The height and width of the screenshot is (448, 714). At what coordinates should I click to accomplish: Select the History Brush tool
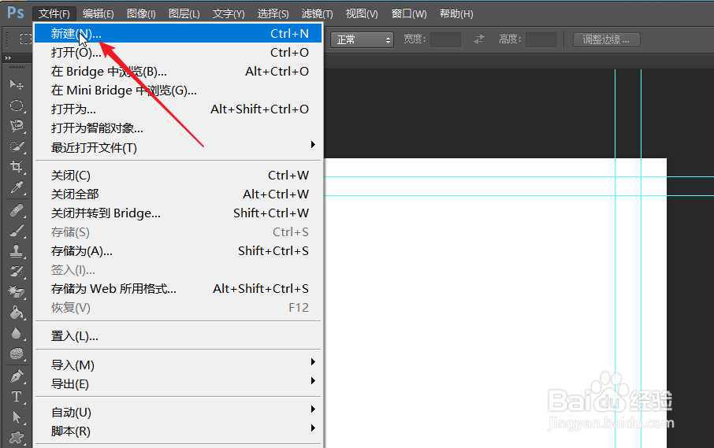[x=17, y=272]
